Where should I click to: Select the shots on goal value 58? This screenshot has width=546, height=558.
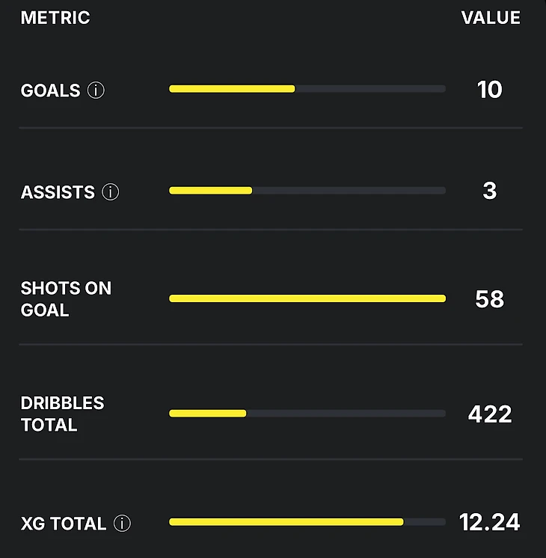[x=489, y=299]
